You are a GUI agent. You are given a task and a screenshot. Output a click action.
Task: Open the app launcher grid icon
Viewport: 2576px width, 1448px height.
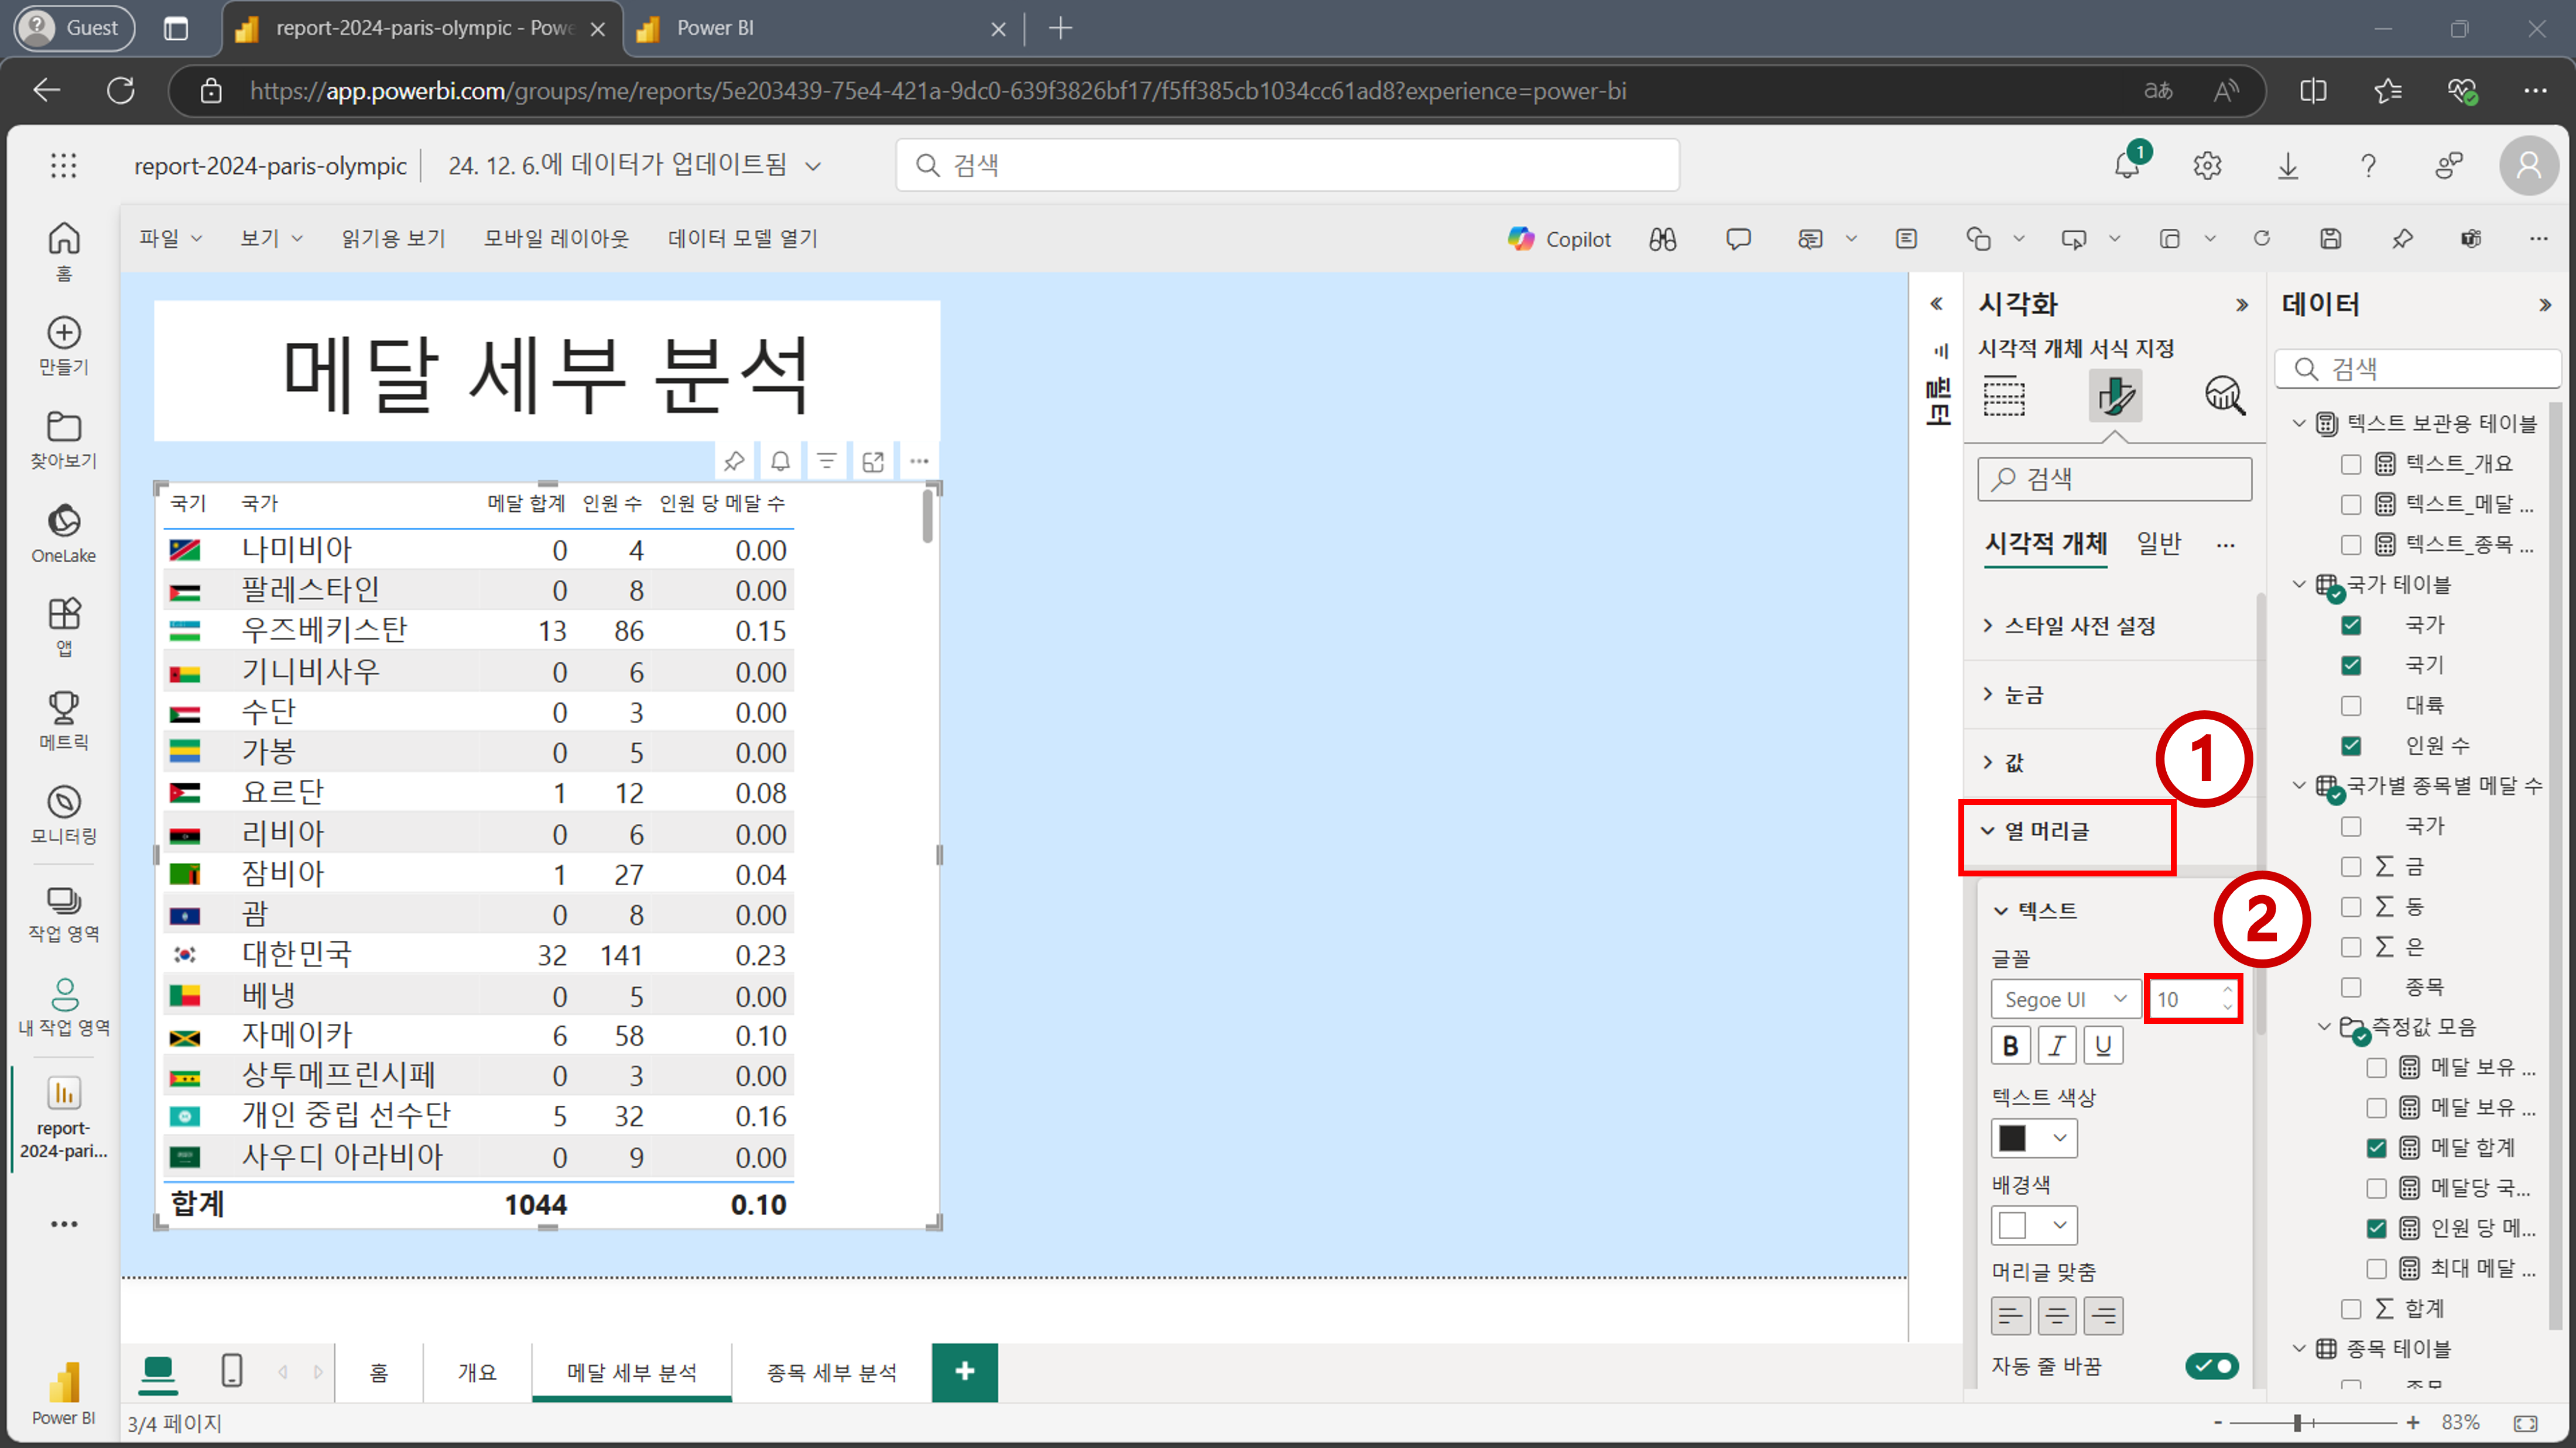pos(64,165)
